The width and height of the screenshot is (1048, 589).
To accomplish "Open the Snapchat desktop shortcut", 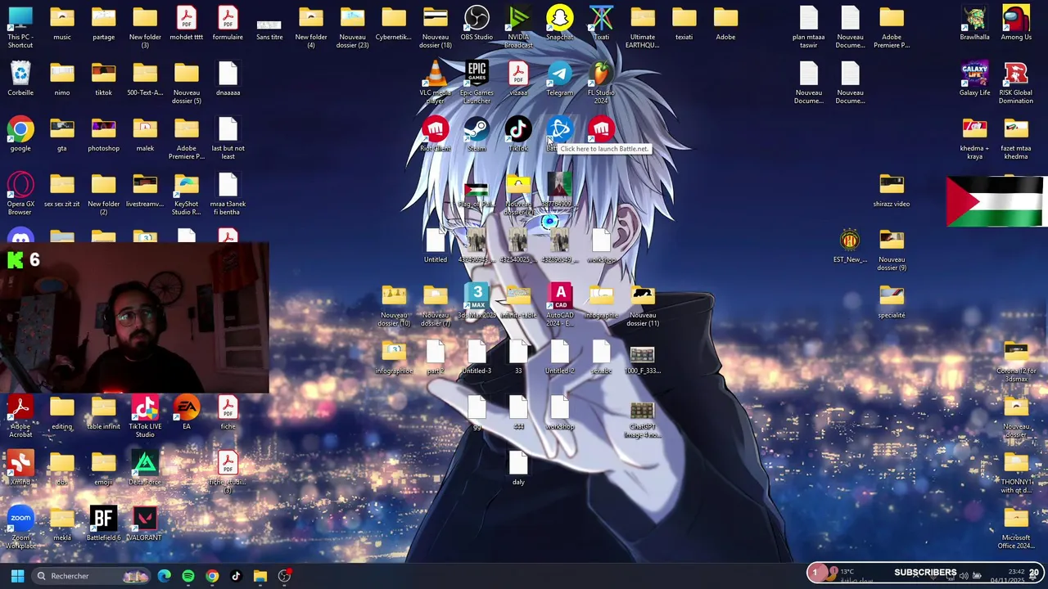I will [559, 23].
